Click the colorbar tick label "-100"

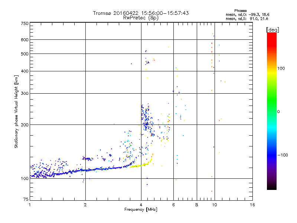click(283, 155)
